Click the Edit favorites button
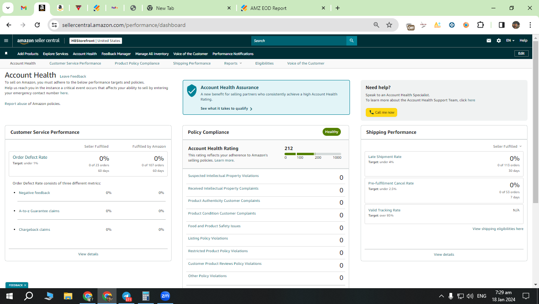This screenshot has height=304, width=539. (x=521, y=53)
